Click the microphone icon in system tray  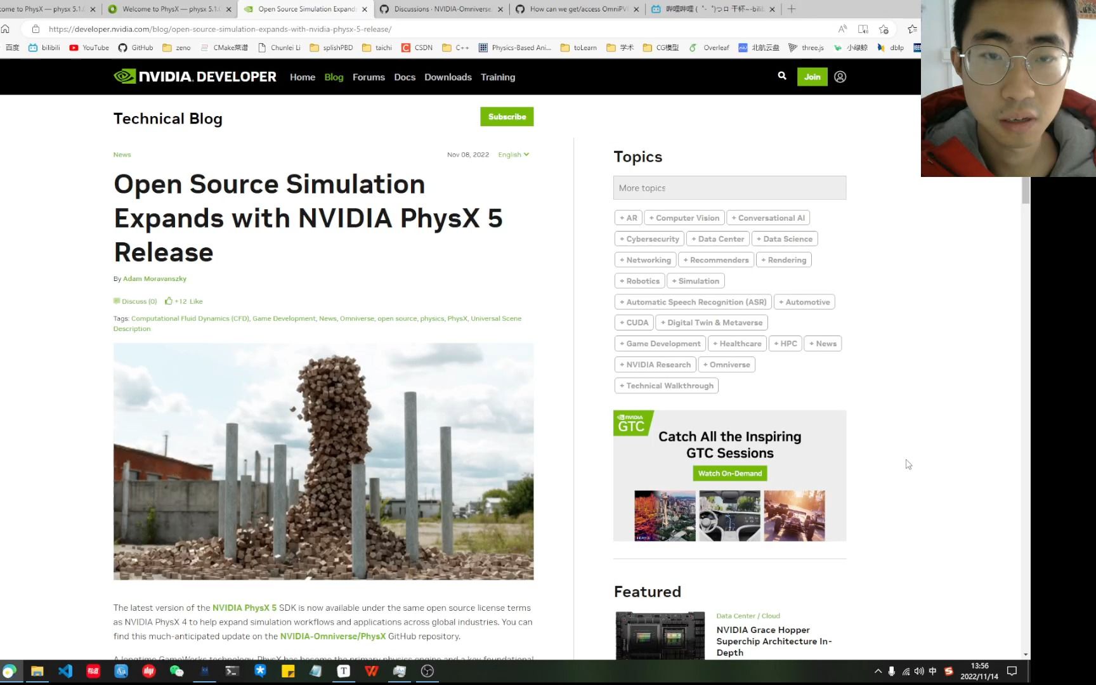[892, 671]
